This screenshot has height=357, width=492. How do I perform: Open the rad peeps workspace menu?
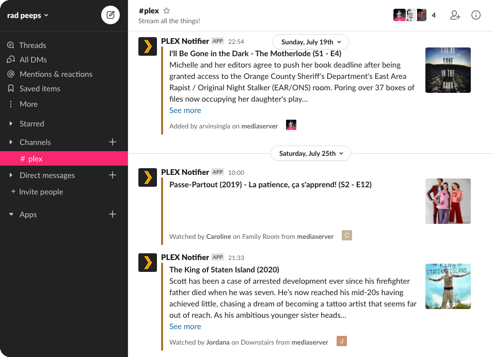point(27,15)
